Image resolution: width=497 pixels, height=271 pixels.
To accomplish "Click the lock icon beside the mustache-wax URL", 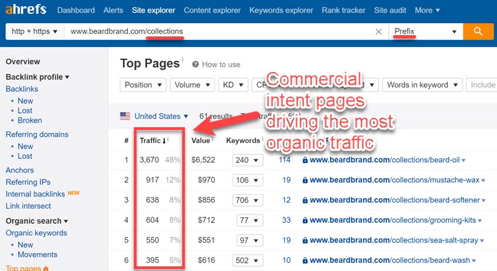I will (x=305, y=180).
